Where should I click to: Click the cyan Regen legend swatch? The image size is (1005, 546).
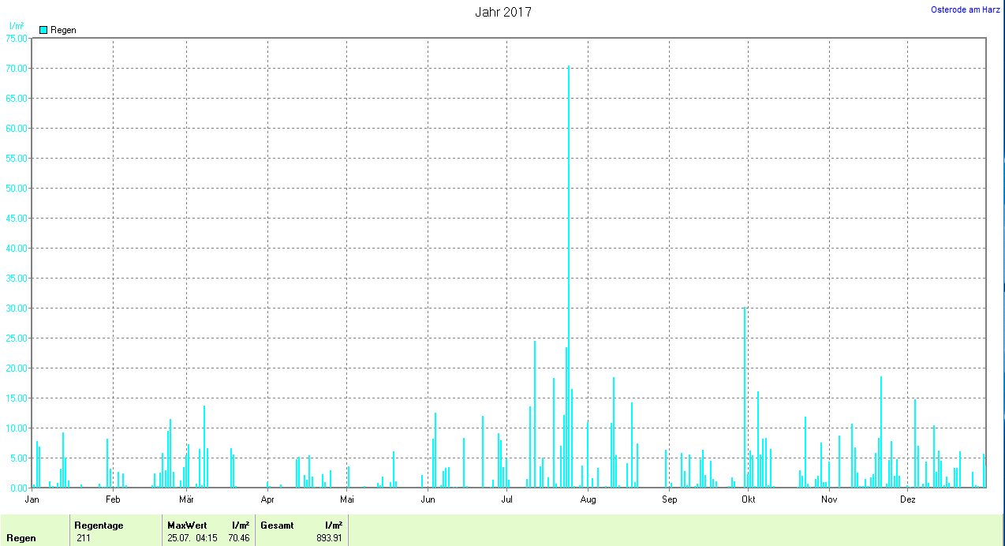(x=44, y=30)
